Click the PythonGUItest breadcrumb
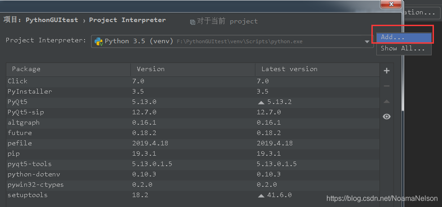442x207 pixels. point(52,20)
